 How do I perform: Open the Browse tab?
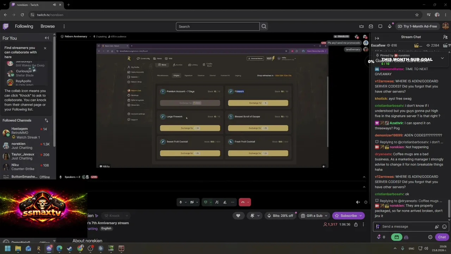[x=48, y=26]
